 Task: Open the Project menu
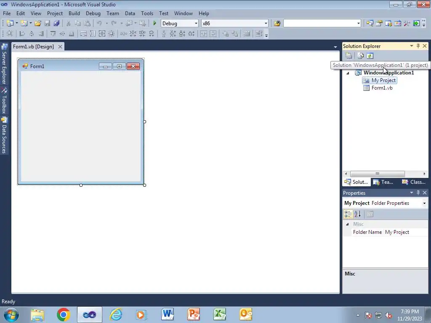coord(55,13)
